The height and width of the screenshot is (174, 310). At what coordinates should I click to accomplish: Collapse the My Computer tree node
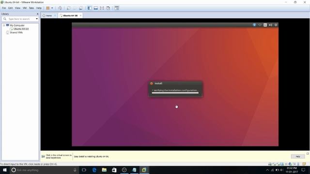(4, 26)
